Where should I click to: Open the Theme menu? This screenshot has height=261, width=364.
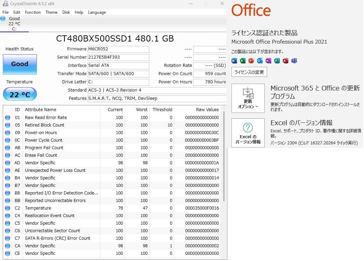point(51,12)
